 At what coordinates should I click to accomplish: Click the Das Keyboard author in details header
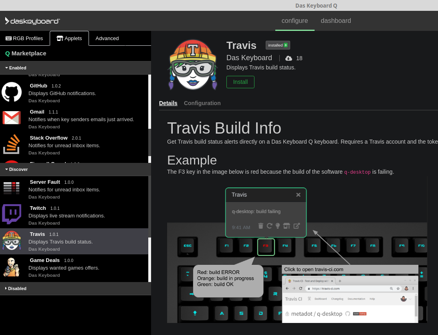(x=249, y=58)
